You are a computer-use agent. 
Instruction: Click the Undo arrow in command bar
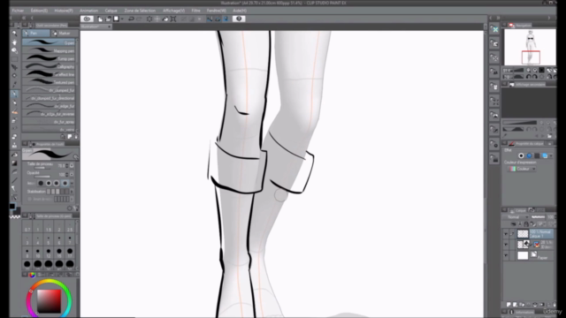pos(132,19)
